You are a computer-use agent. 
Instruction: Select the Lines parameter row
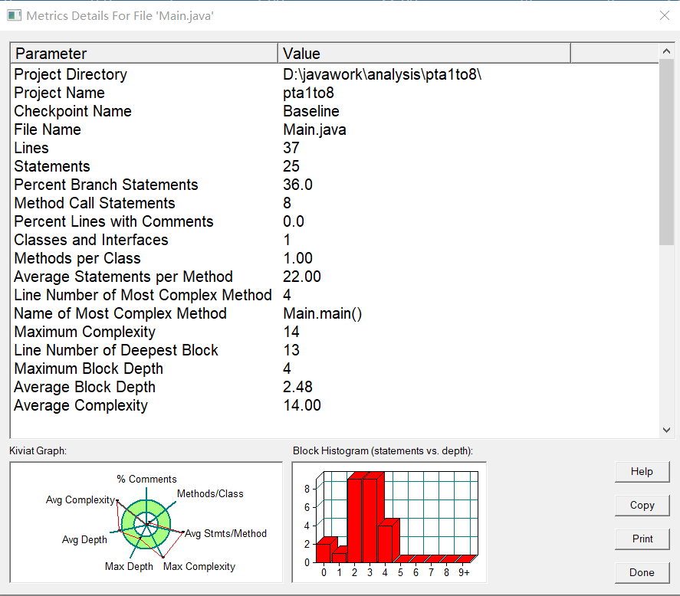(334, 148)
